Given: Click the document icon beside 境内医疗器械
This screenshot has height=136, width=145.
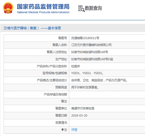Looking at the screenshot, I should (5, 28).
